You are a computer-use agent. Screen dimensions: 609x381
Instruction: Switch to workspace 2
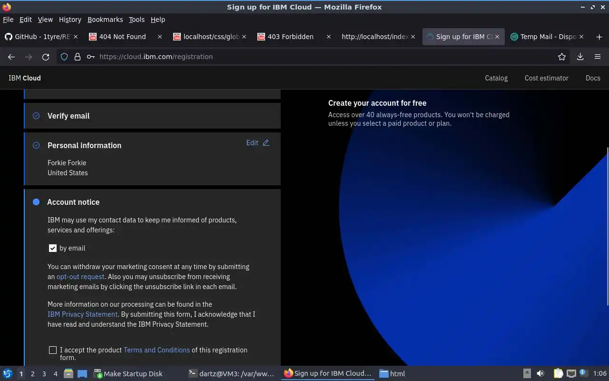(x=32, y=374)
